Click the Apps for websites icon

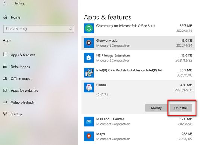pyautogui.click(x=5, y=90)
